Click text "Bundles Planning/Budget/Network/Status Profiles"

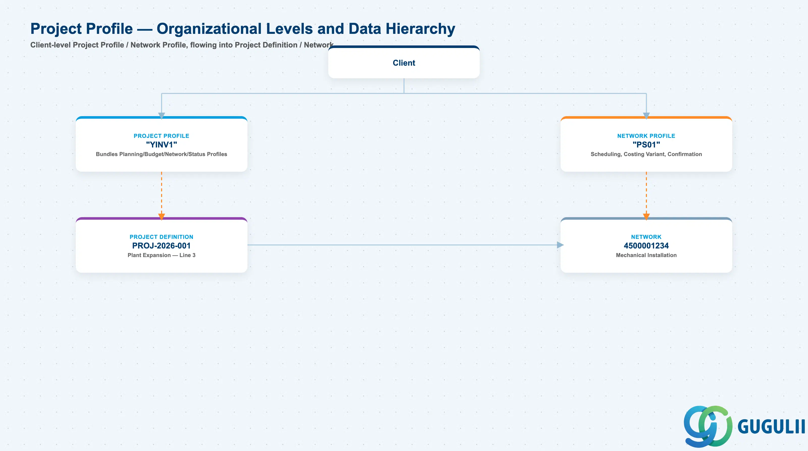pos(162,154)
